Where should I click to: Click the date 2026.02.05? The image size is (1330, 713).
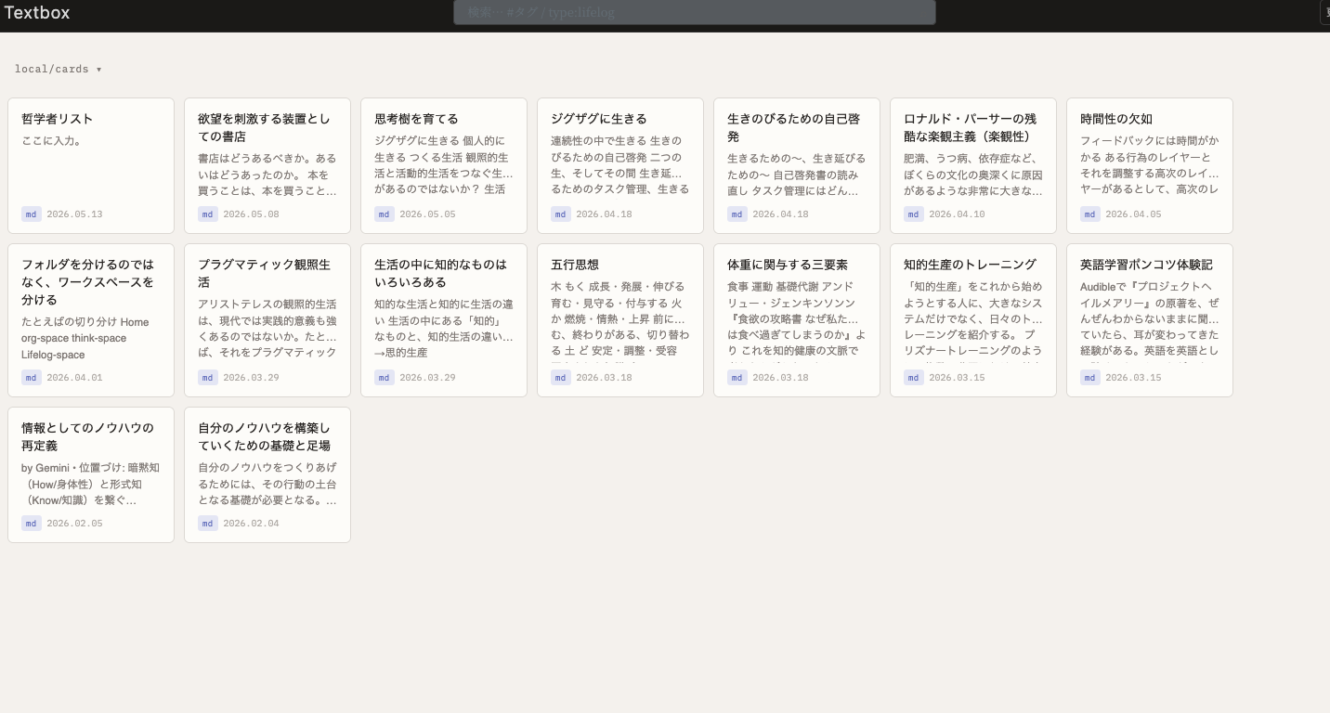(x=74, y=524)
